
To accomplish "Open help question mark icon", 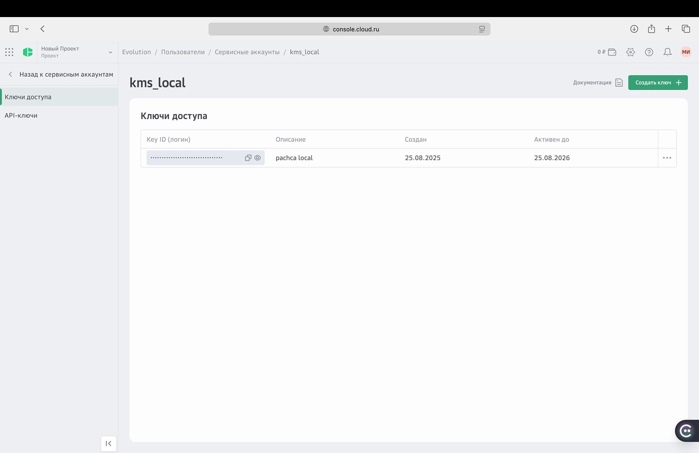I will pyautogui.click(x=649, y=52).
